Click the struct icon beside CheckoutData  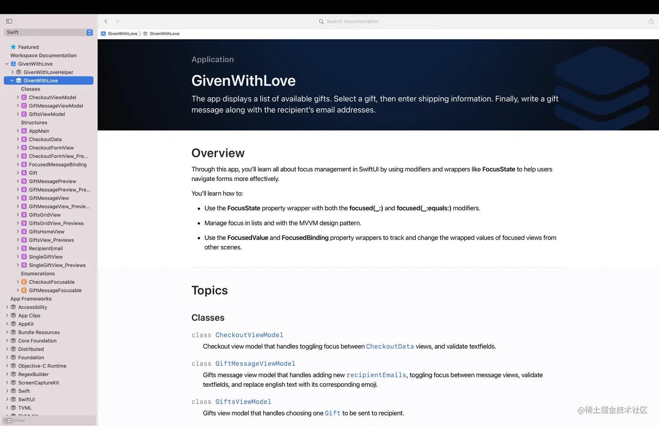point(24,140)
